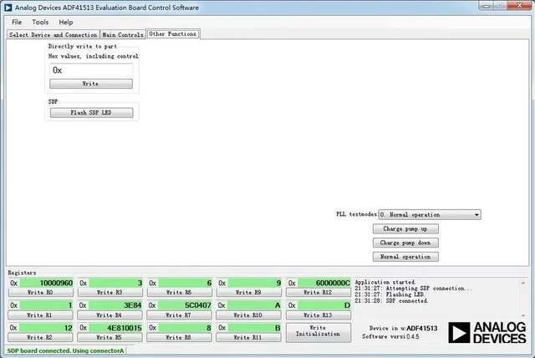Click the R8 register field with value 8

(186, 328)
